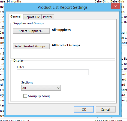Dismiss the dialog with Cancel
The image size is (127, 121).
click(x=105, y=109)
